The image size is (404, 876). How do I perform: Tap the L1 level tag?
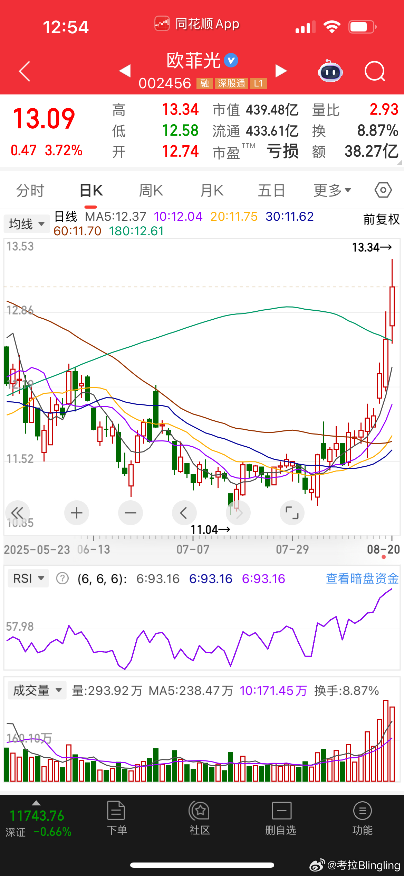[x=259, y=83]
